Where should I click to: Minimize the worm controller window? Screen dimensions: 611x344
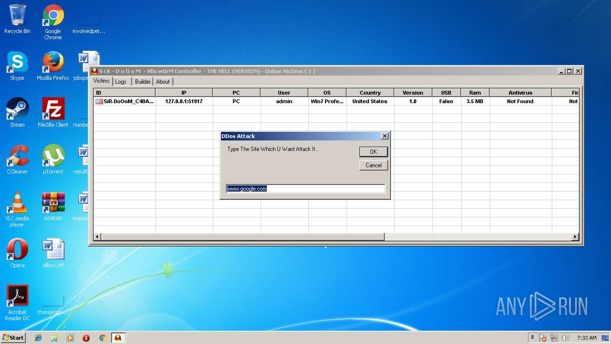(x=561, y=71)
